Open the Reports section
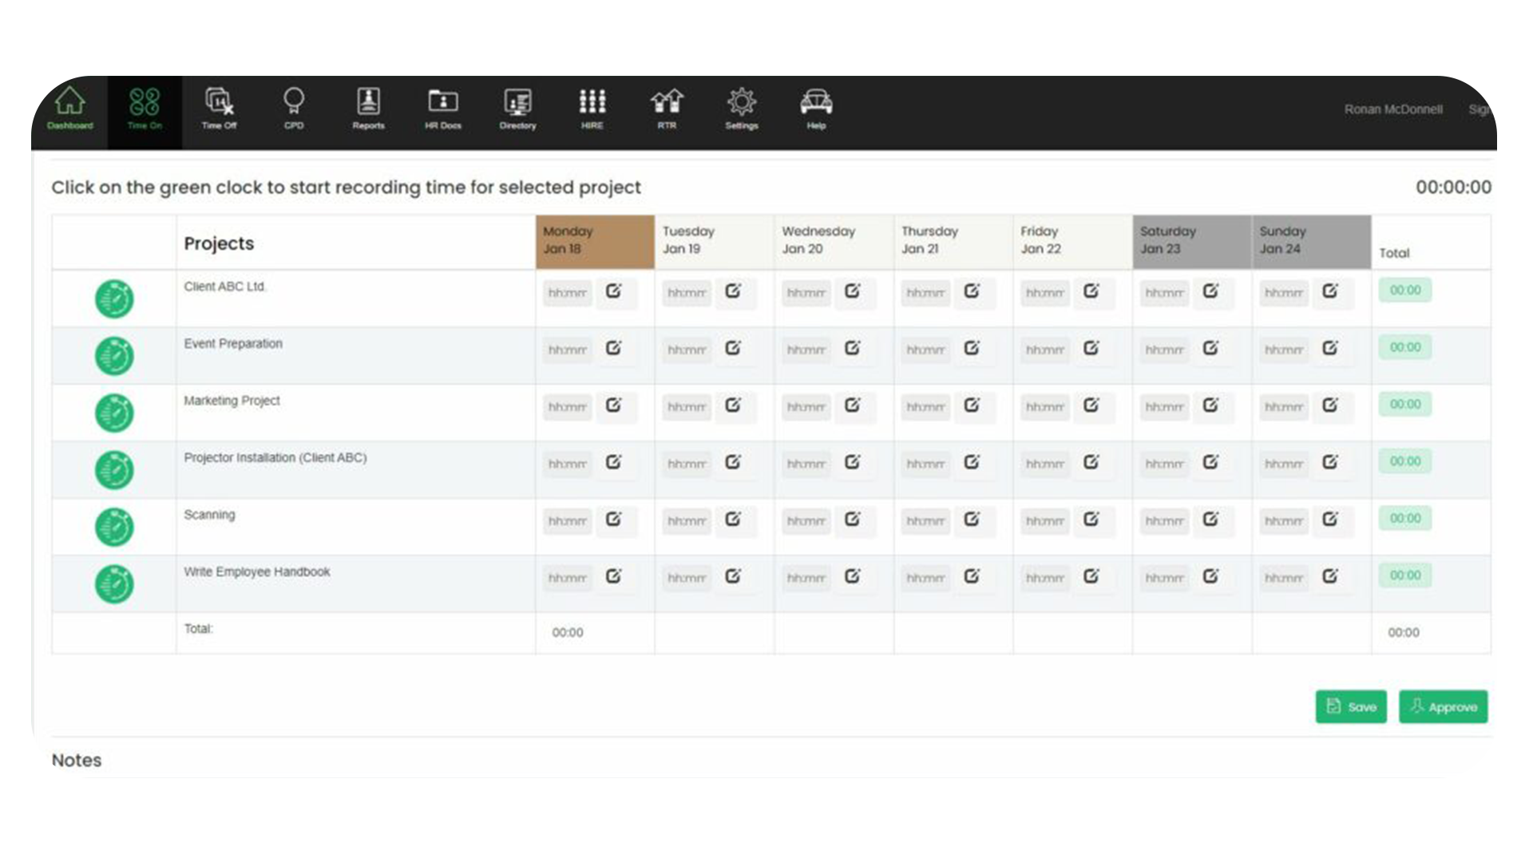This screenshot has height=862, width=1533. coord(368,109)
